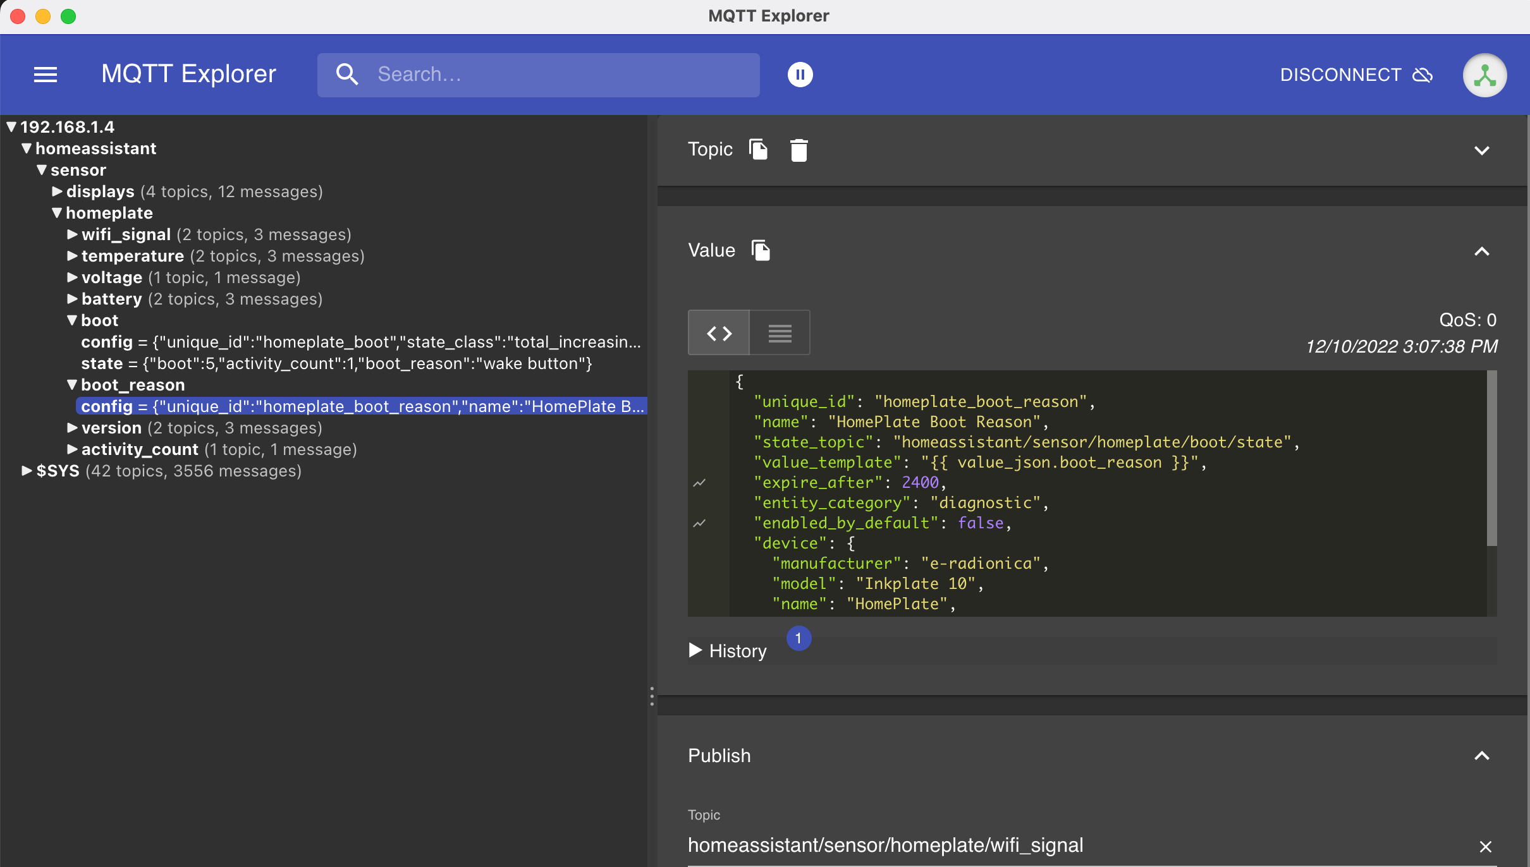The height and width of the screenshot is (867, 1530).
Task: Clear the publish topic field
Action: coord(1485,847)
